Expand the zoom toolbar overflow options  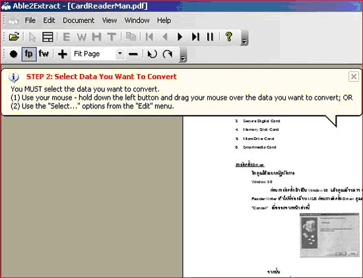click(183, 55)
